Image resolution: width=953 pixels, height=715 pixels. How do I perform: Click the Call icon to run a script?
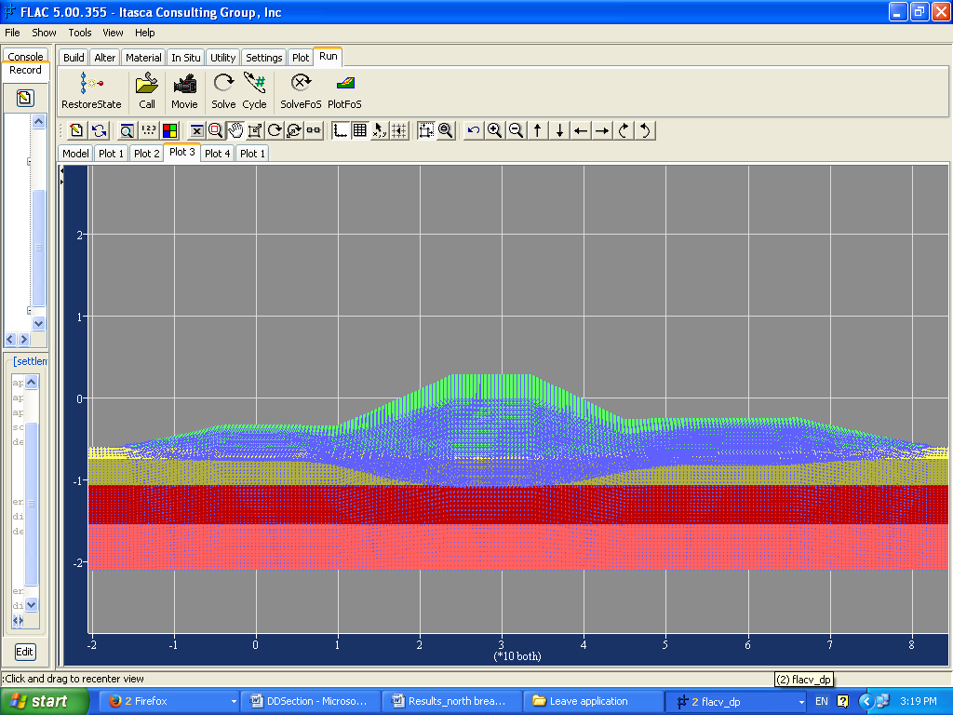click(x=146, y=90)
